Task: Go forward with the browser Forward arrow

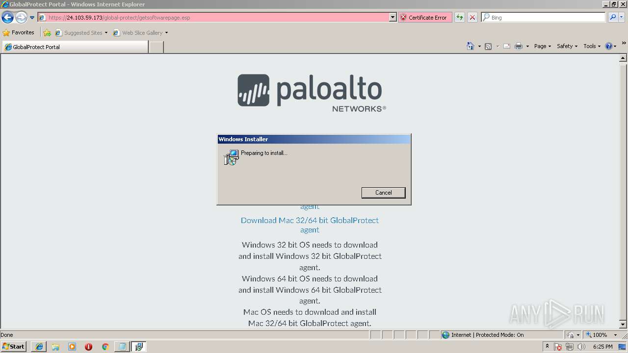Action: 21,18
